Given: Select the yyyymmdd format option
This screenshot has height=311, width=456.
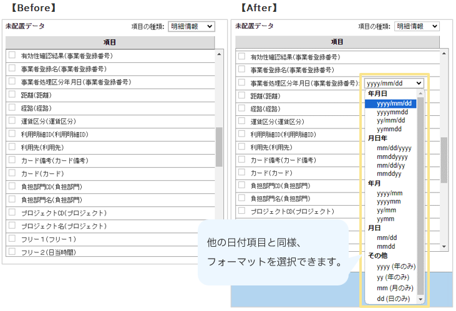Looking at the screenshot, I should coord(393,112).
